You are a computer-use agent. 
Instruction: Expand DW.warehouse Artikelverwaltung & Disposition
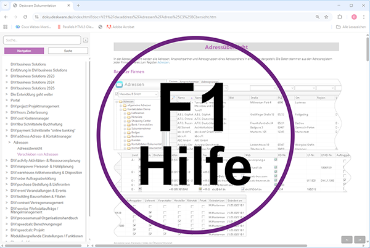coord(7,173)
